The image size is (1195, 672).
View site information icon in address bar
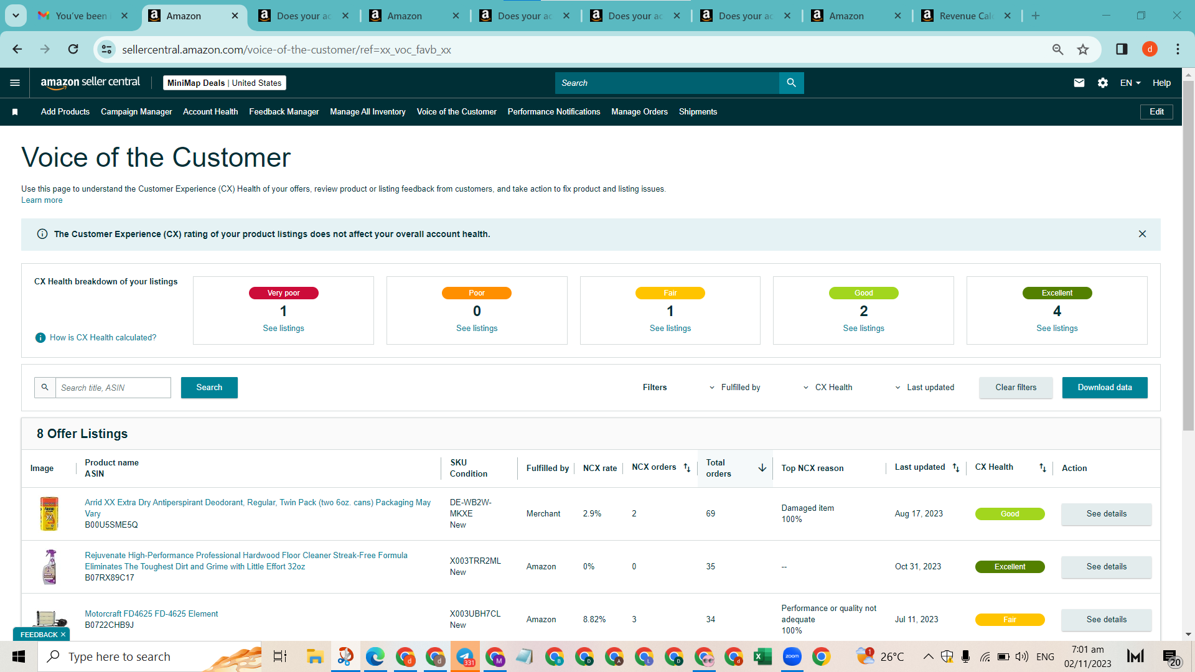tap(107, 49)
